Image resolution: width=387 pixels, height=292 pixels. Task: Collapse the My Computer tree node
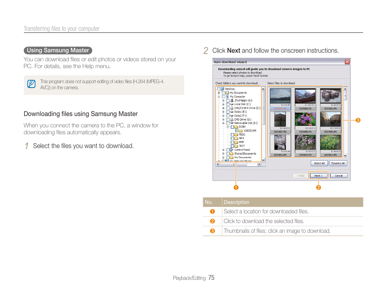(219, 97)
